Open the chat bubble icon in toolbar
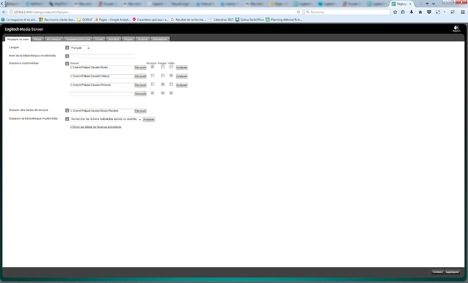468x283 pixels. click(452, 12)
